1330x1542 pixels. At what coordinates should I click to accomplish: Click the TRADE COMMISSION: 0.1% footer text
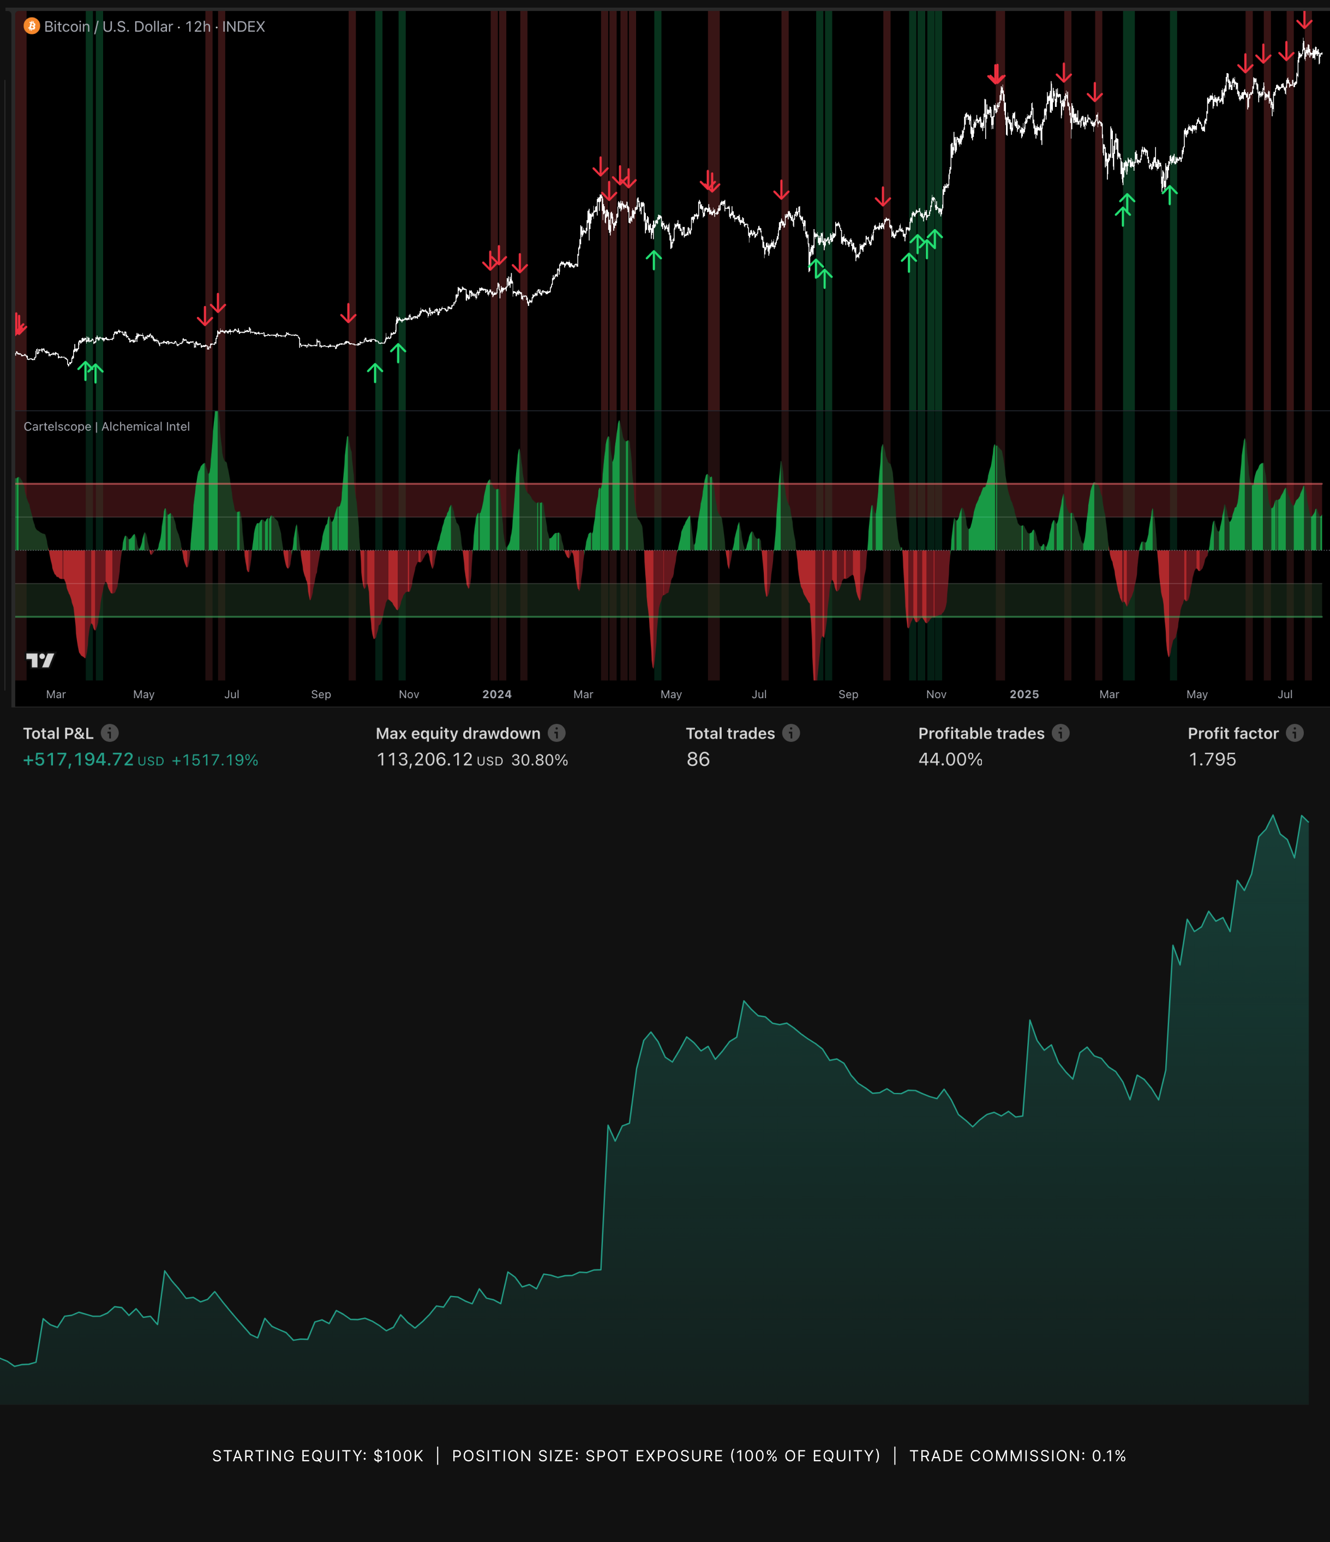pyautogui.click(x=1017, y=1456)
